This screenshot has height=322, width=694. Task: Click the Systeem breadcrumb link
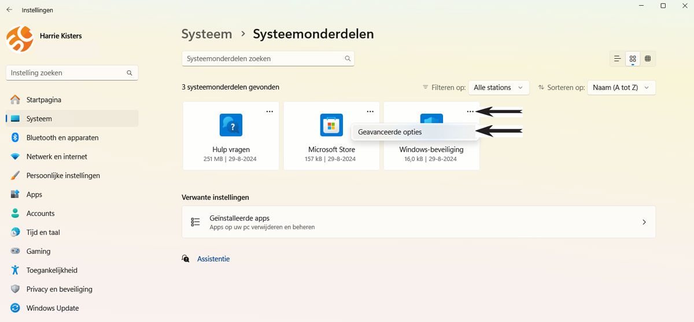(206, 34)
